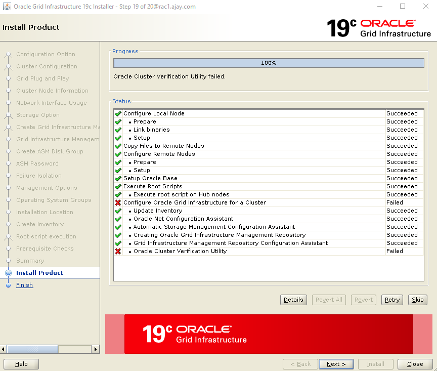Click the Install Product step bullet in sidebar

point(9,273)
